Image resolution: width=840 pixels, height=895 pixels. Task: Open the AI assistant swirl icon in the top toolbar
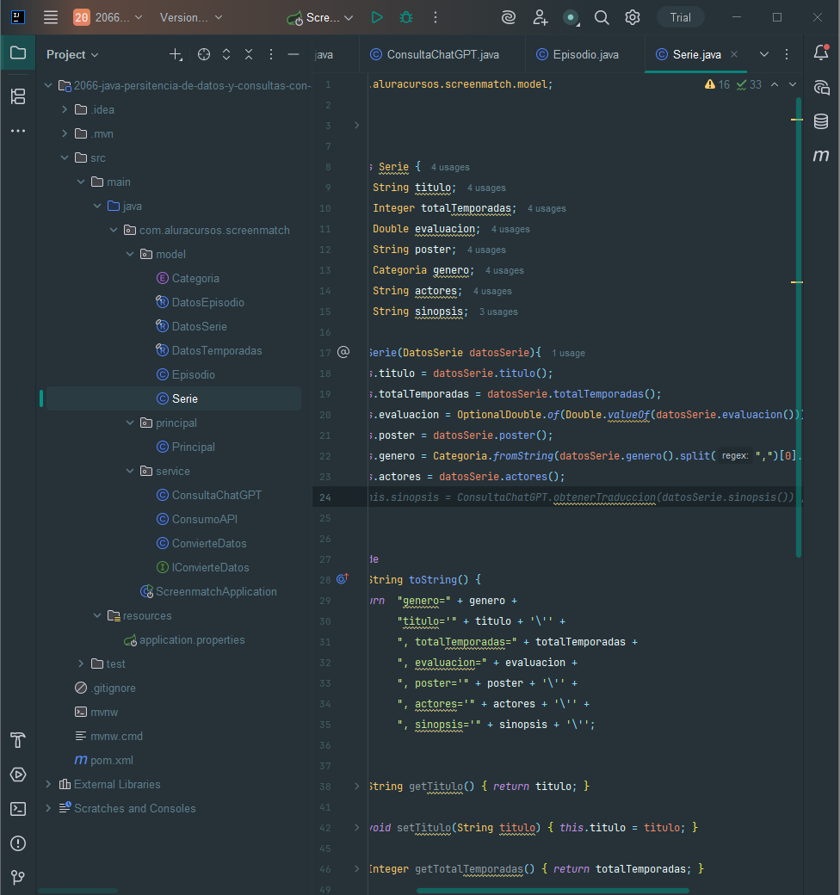(509, 18)
